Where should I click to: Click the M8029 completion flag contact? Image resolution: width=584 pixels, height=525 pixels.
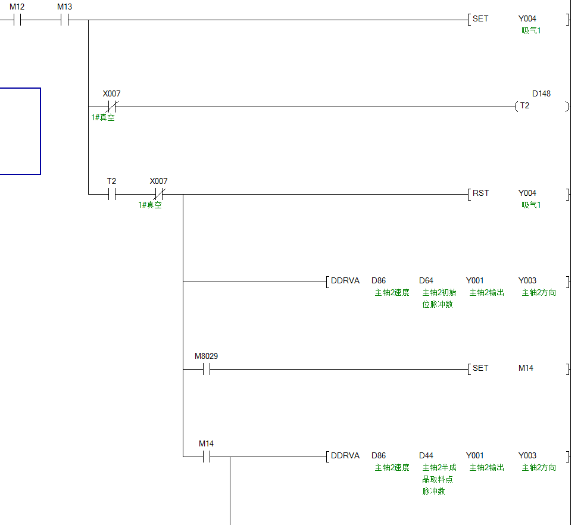click(x=206, y=369)
